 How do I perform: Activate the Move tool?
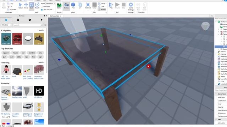click(x=26, y=6)
